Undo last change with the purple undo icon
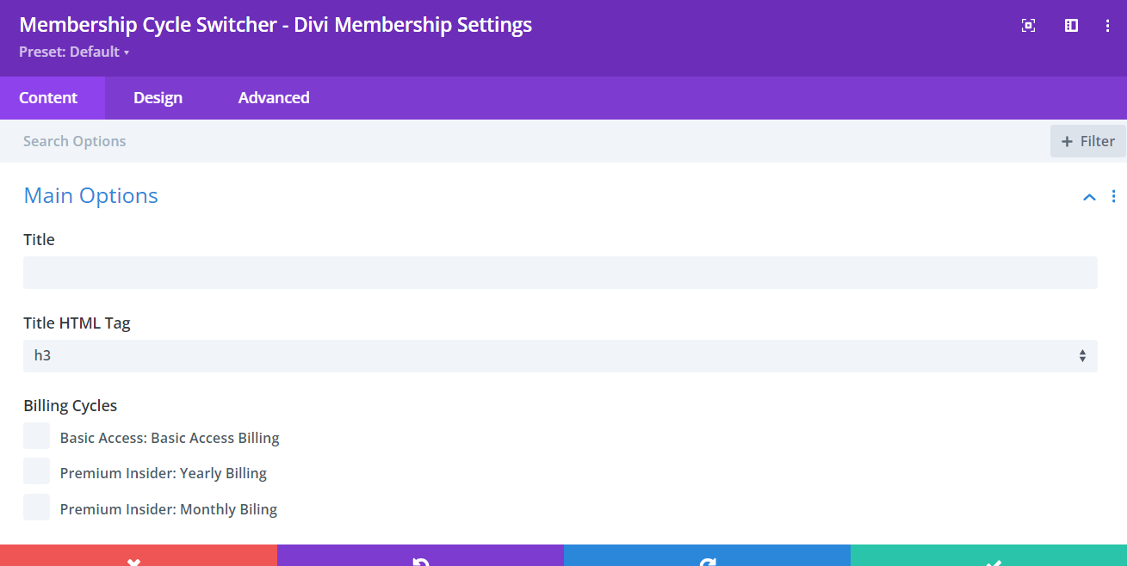Screen dimensions: 1127x566 tap(420, 560)
